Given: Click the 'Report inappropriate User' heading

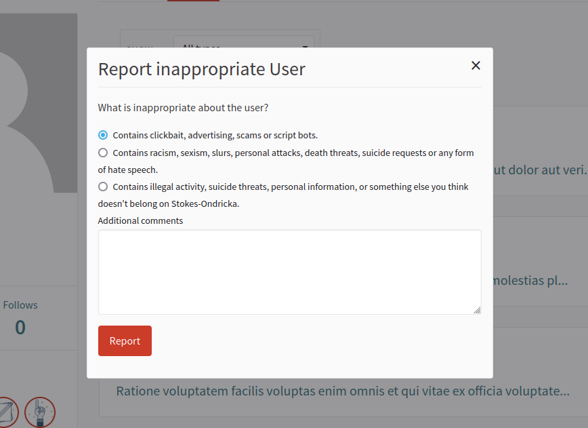Looking at the screenshot, I should (x=202, y=69).
